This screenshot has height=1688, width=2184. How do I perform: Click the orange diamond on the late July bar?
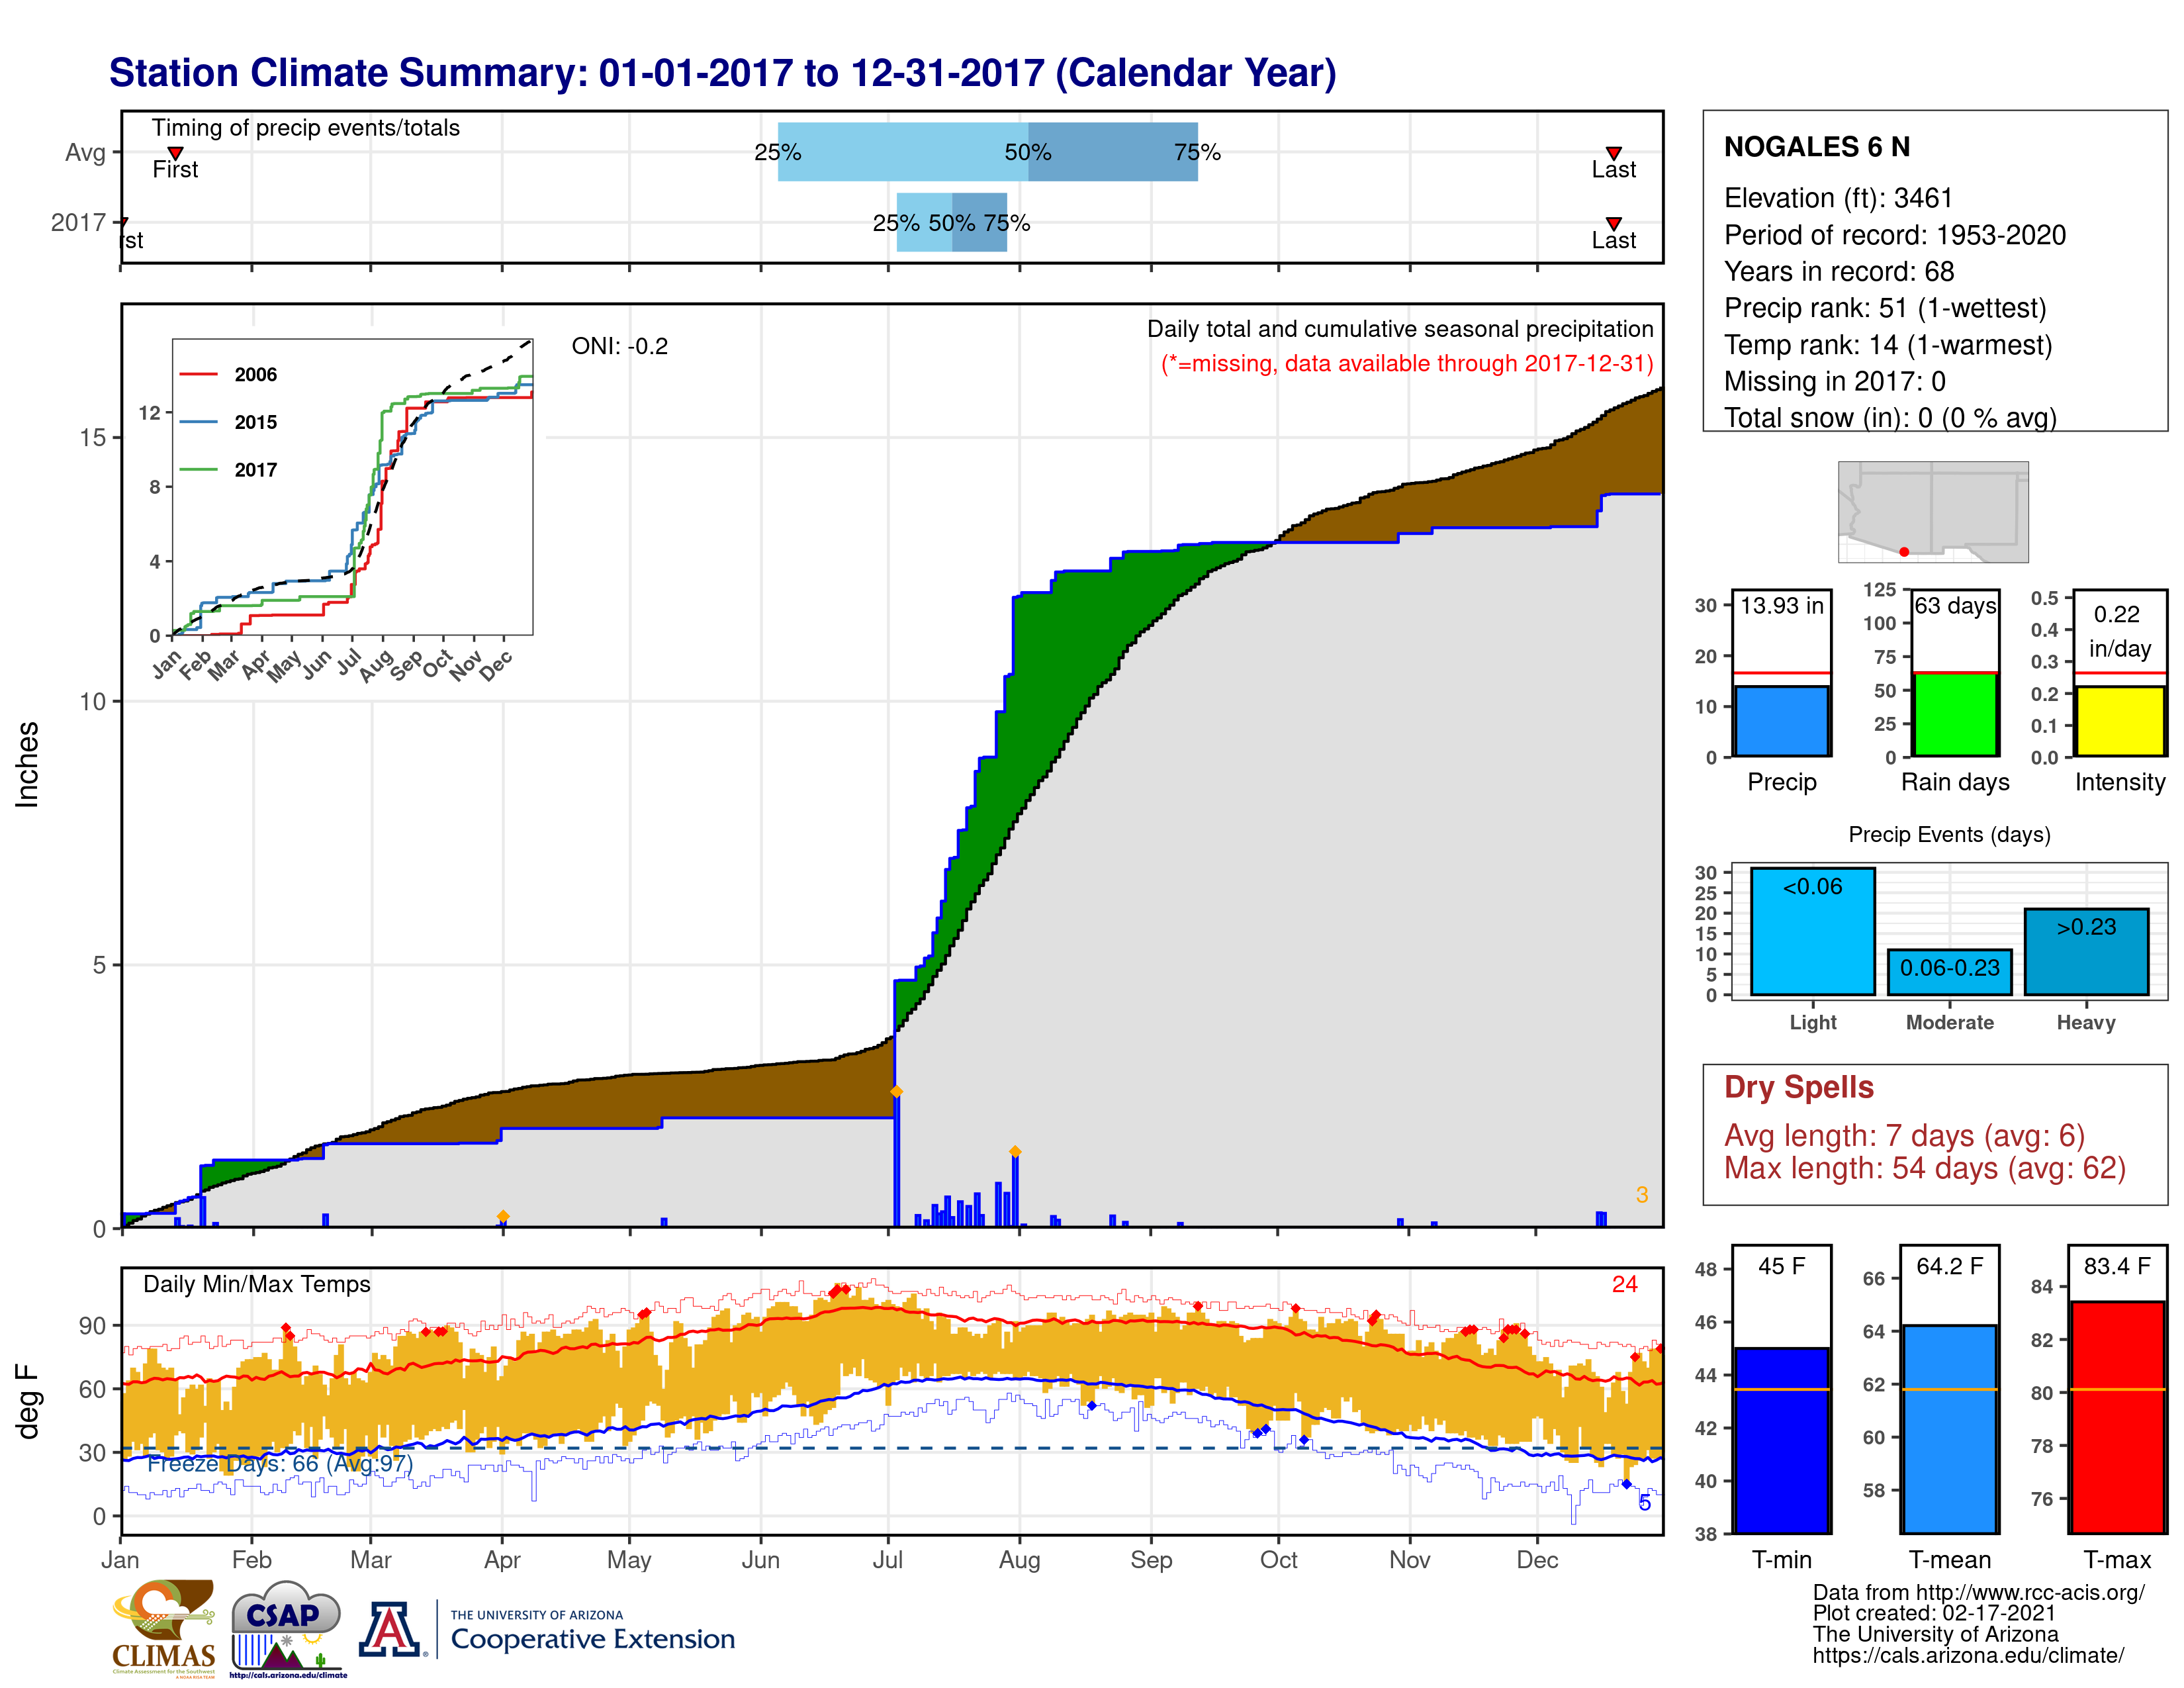click(1015, 1152)
